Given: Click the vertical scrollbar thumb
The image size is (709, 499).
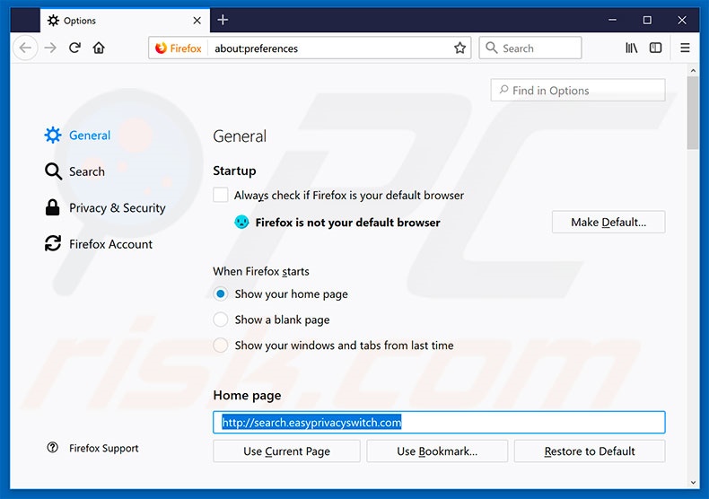Looking at the screenshot, I should pyautogui.click(x=693, y=113).
